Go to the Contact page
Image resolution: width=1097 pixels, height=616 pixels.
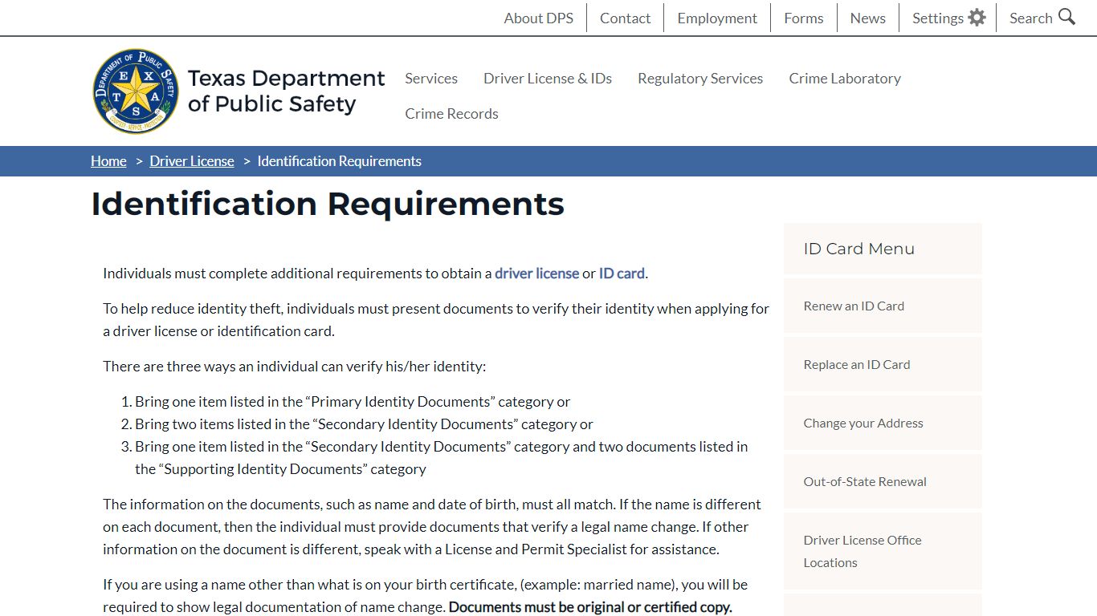625,18
